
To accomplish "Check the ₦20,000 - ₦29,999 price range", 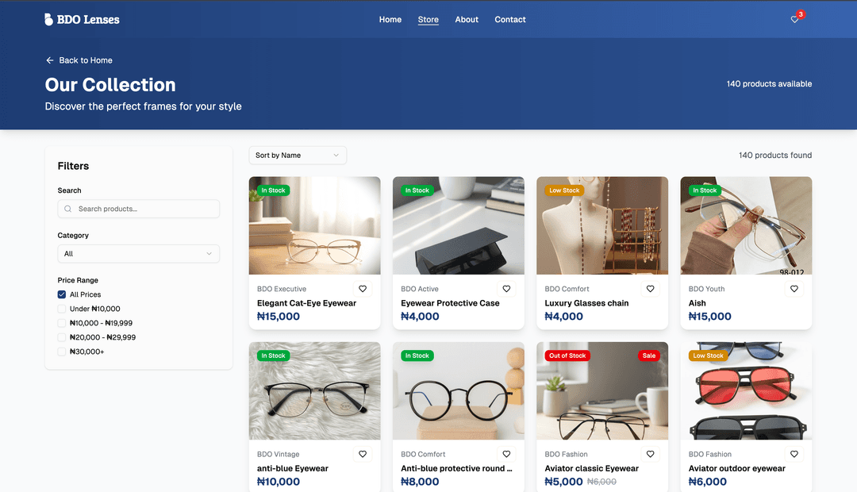I will pos(62,337).
